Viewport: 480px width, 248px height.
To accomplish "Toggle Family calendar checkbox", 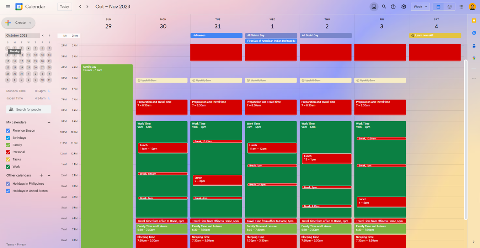I will pyautogui.click(x=8, y=145).
